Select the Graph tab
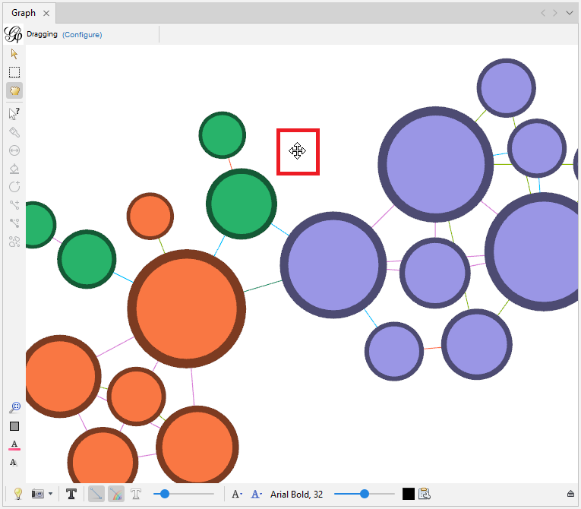 point(24,13)
